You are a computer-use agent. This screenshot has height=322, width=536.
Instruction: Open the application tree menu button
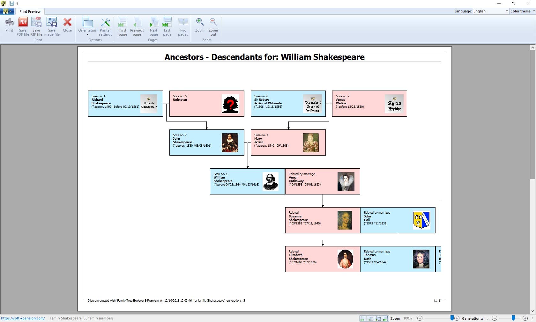click(7, 11)
